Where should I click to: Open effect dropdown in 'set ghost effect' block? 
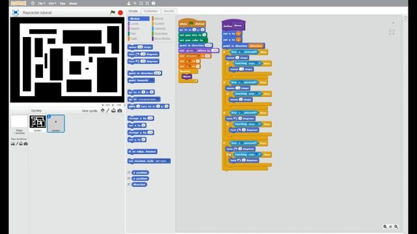tap(195, 51)
